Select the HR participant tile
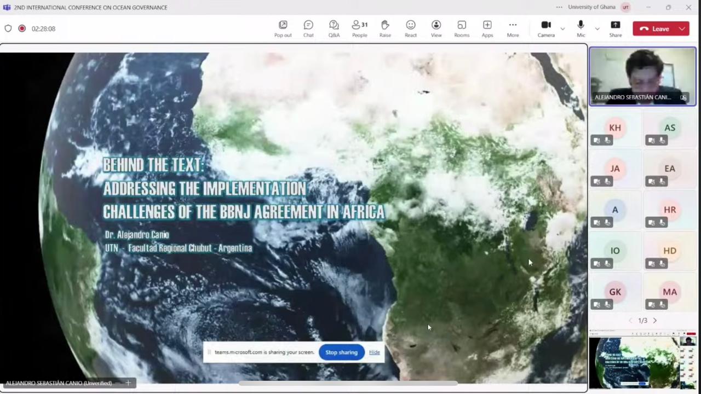This screenshot has width=701, height=394. pyautogui.click(x=670, y=210)
